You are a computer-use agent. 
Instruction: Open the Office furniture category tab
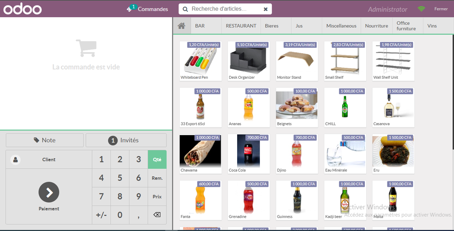(x=408, y=26)
